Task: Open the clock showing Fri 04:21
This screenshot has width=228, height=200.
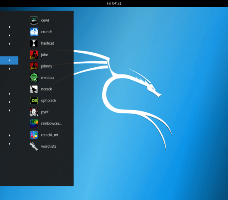Action: pos(114,3)
